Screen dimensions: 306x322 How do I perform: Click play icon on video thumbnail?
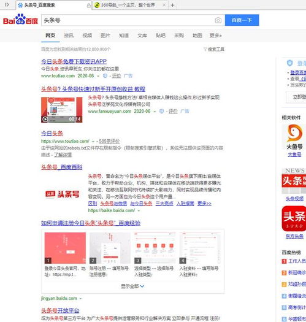(45, 119)
